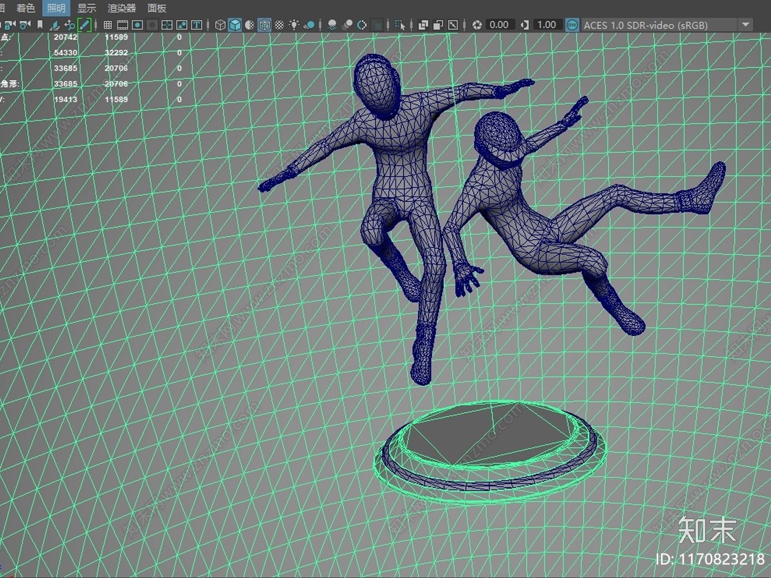Viewport: 771px width, 578px height.
Task: Click the gamma value field 1.00
Action: click(547, 25)
